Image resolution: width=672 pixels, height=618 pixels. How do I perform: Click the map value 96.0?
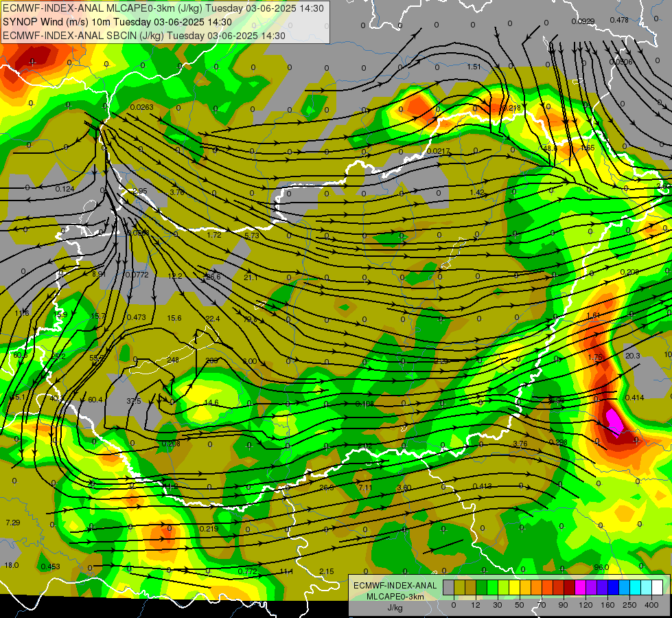(601, 567)
